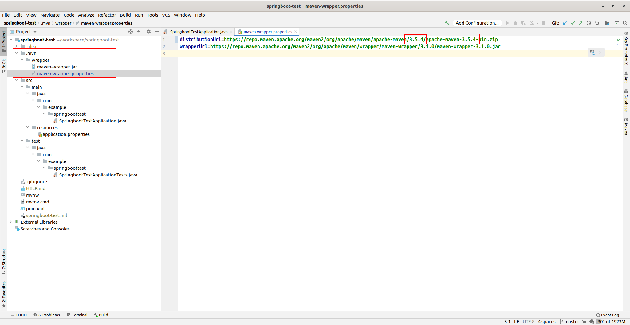This screenshot has height=325, width=630.
Task: Click the Git Push arrow icon
Action: click(x=581, y=23)
